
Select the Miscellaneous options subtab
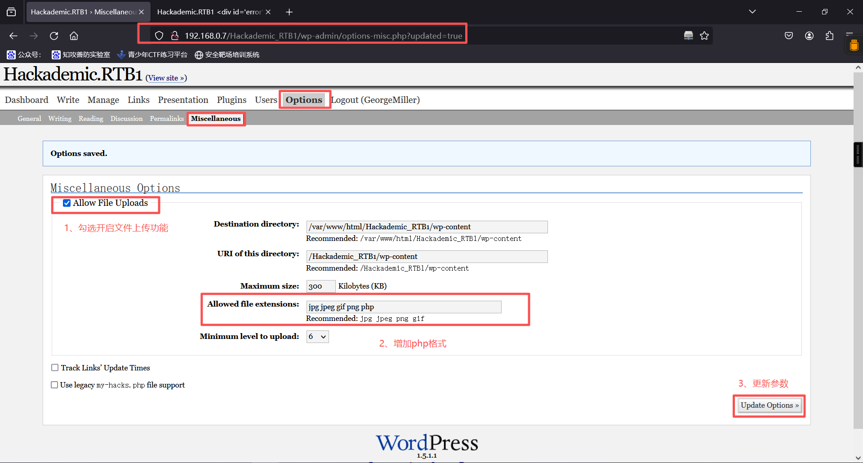click(216, 119)
